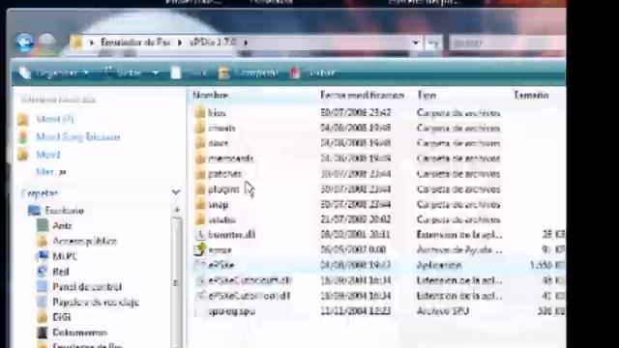This screenshot has height=348, width=619.
Task: Click the scroll up arrow of the folder tree
Action: click(x=176, y=210)
